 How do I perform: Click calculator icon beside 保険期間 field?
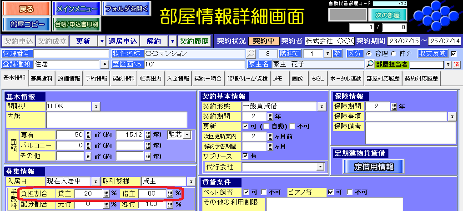click(394, 106)
